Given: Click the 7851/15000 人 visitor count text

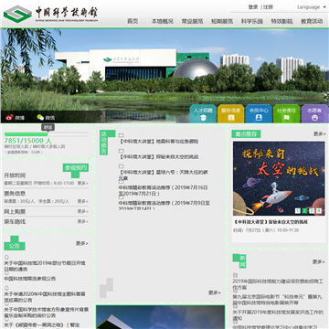Looking at the screenshot, I should [27, 141].
